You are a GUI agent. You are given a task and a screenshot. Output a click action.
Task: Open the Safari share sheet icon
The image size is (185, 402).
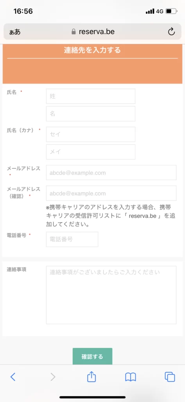pyautogui.click(x=92, y=376)
